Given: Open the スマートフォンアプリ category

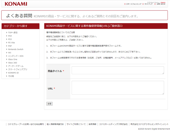Looking at the screenshot, I should (x=18, y=70).
